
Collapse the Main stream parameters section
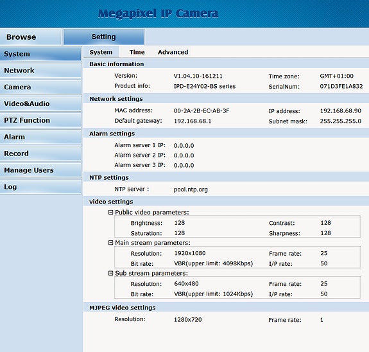pyautogui.click(x=110, y=243)
